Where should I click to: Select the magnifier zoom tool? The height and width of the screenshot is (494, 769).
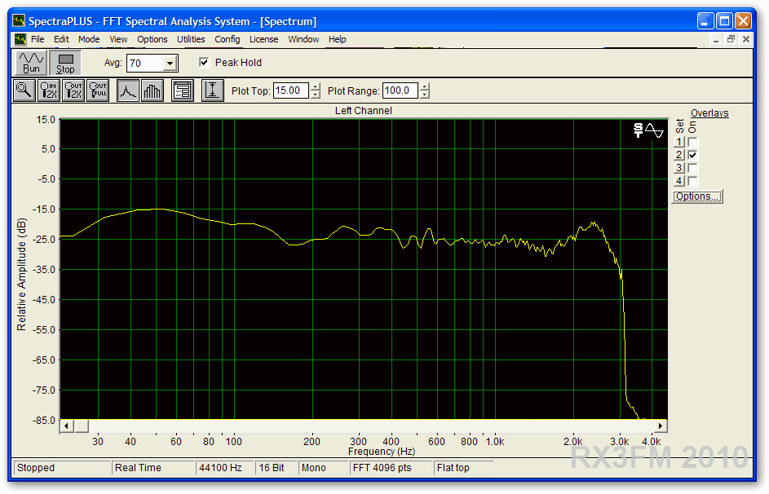(x=24, y=90)
